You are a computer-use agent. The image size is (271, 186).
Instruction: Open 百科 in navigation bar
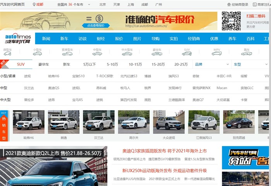(x=250, y=39)
